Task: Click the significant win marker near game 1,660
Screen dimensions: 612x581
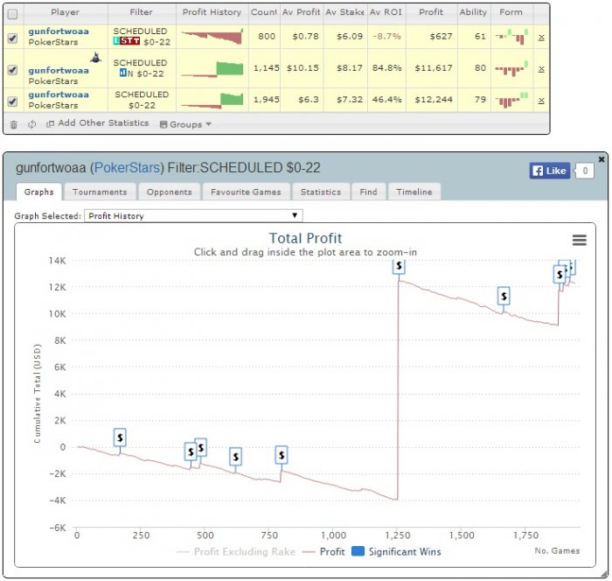Action: [x=504, y=296]
